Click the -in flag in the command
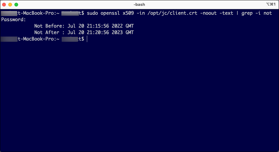 (x=141, y=13)
